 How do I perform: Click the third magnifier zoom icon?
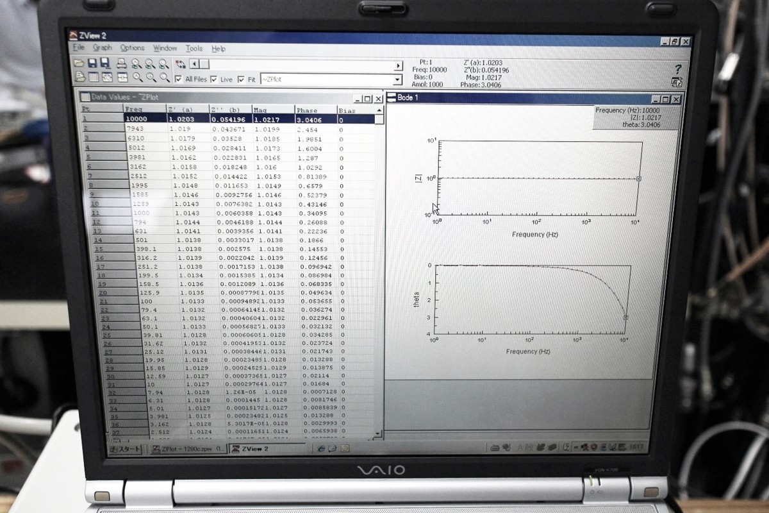[x=165, y=78]
